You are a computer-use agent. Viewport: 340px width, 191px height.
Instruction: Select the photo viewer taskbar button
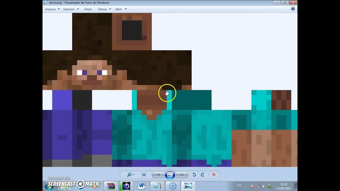(188, 186)
